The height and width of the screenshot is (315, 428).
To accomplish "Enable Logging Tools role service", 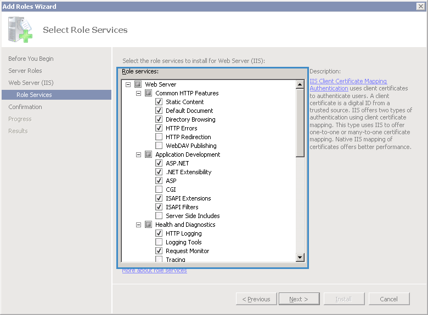I will [159, 242].
